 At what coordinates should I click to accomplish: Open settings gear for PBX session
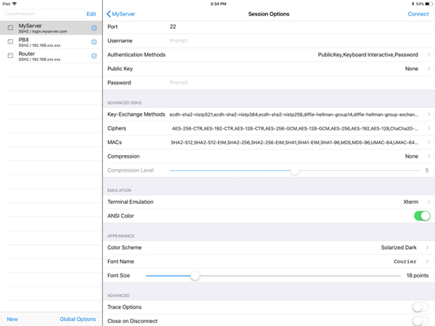click(x=94, y=42)
